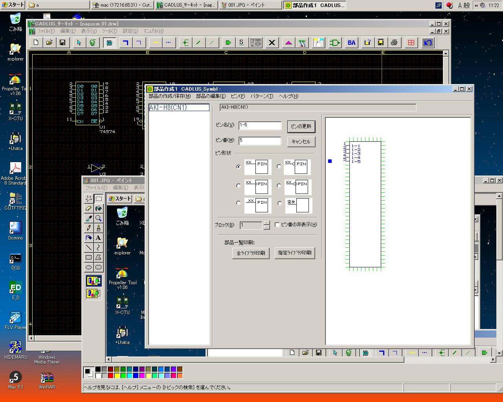Image resolution: width=503 pixels, height=402 pixels.
Task: Click the save icon in CADLUS circuit toolbar
Action: tap(62, 42)
